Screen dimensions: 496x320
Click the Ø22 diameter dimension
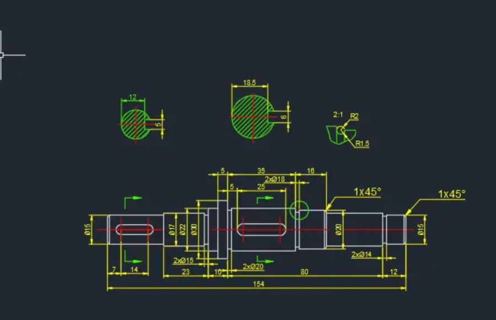click(183, 230)
